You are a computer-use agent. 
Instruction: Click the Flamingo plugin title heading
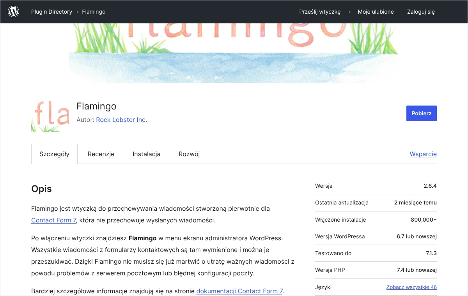pos(96,106)
